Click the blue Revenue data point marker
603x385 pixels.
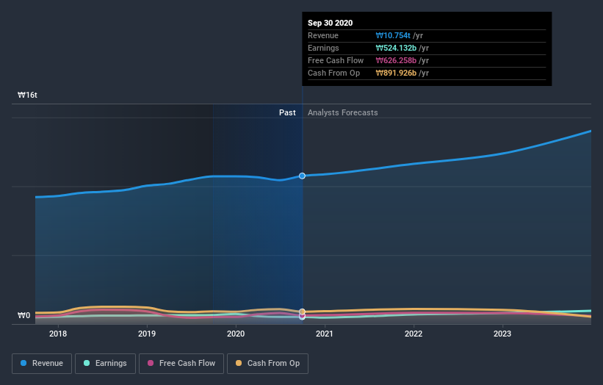click(303, 176)
